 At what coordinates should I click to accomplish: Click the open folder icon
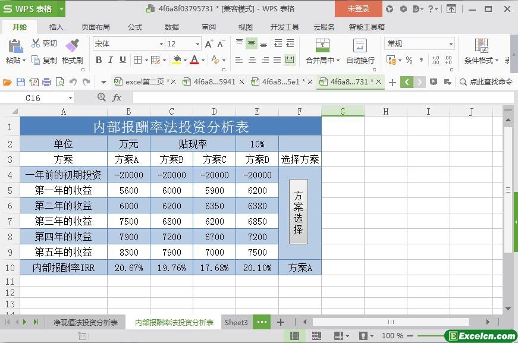(7, 82)
